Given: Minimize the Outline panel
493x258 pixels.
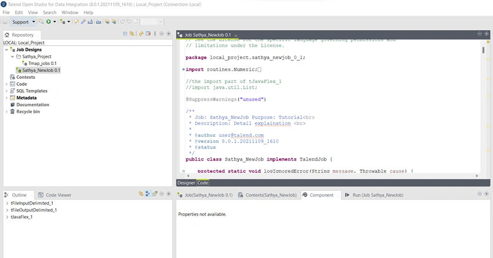Looking at the screenshot, I should click(x=162, y=194).
